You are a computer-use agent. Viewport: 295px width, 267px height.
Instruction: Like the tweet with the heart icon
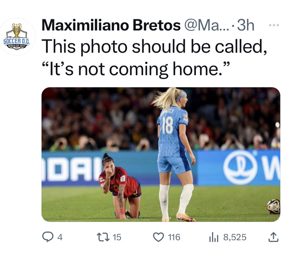pyautogui.click(x=159, y=237)
